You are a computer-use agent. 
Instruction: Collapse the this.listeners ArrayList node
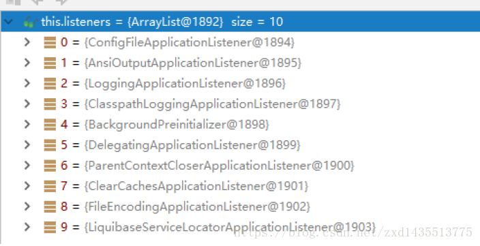(9, 22)
